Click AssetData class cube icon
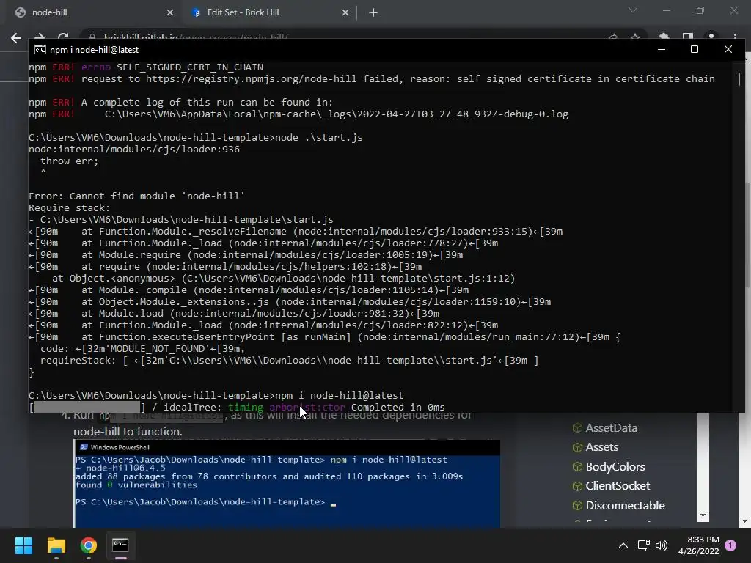 click(578, 428)
